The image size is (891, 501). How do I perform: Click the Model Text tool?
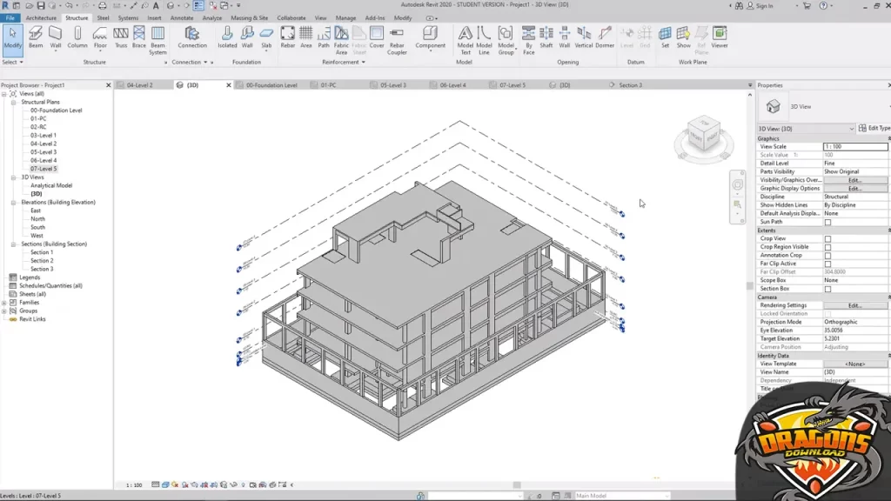(466, 39)
